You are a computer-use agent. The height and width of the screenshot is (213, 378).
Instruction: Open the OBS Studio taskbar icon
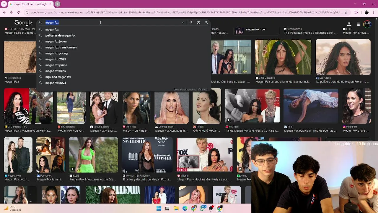coord(211,208)
